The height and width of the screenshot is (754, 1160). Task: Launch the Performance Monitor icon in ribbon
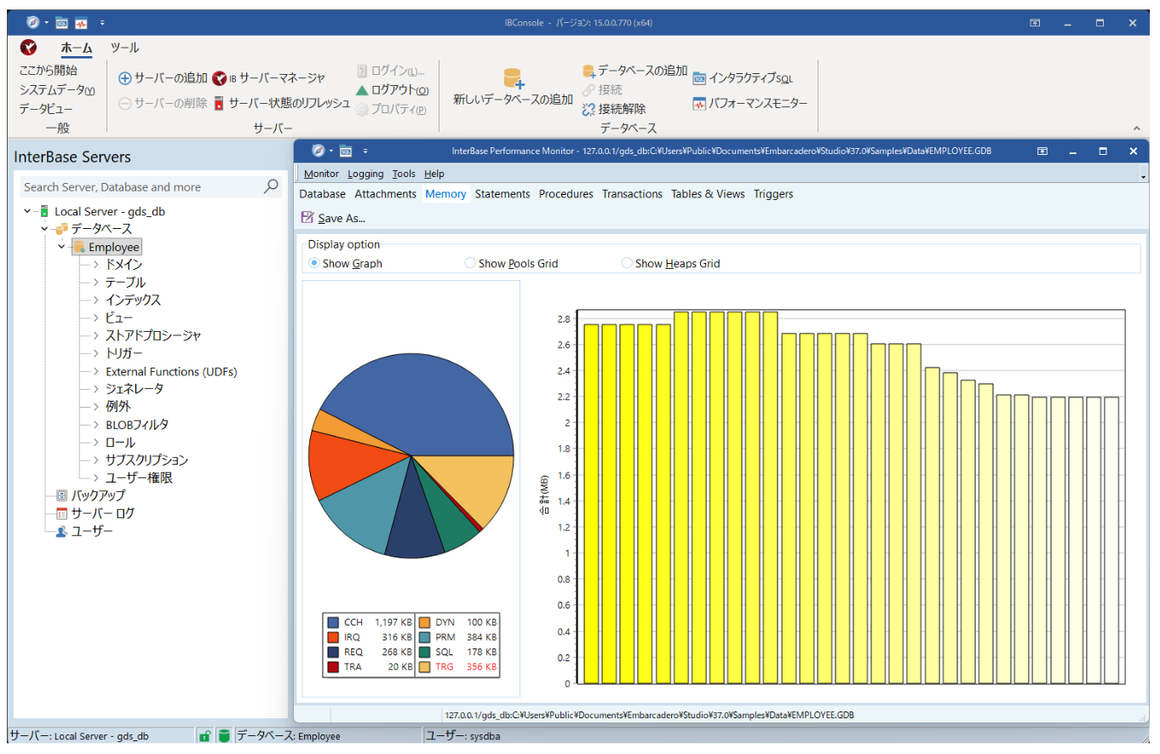[x=699, y=104]
